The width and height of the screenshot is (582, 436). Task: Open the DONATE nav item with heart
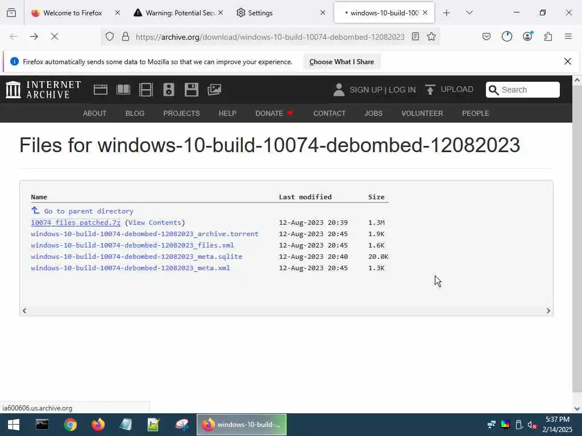(x=275, y=114)
